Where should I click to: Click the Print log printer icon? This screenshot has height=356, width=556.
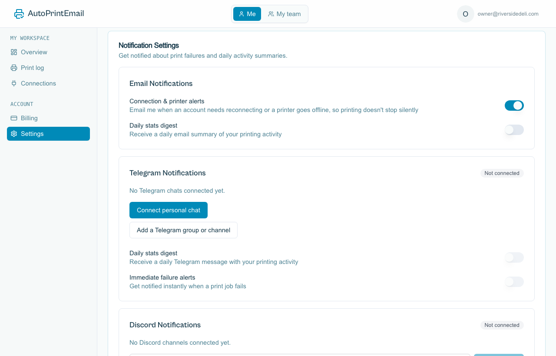[14, 68]
